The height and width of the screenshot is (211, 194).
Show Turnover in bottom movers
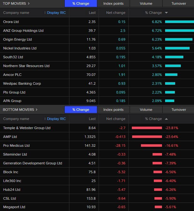(178, 110)
